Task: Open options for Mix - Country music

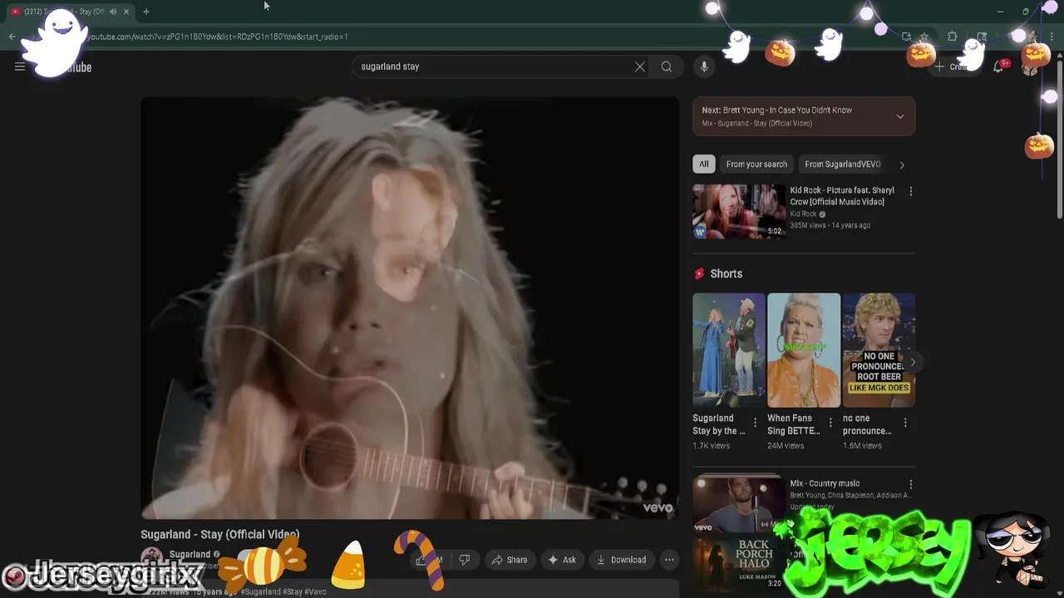Action: (911, 484)
